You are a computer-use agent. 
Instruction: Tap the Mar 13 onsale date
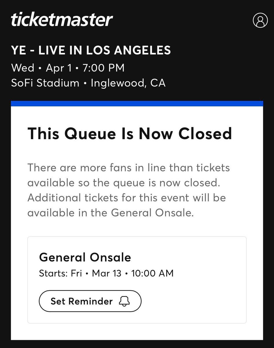point(106,273)
